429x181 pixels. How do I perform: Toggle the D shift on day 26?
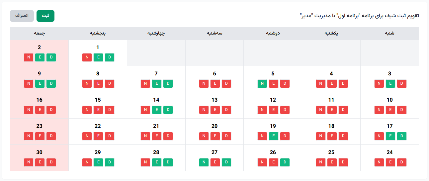pyautogui.click(x=285, y=162)
